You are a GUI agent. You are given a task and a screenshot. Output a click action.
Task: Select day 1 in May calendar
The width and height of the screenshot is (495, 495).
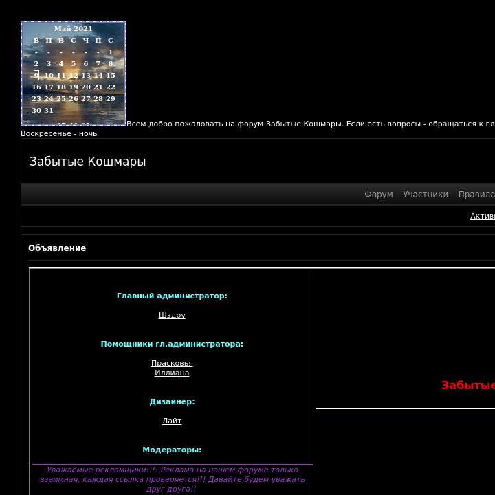(x=111, y=52)
